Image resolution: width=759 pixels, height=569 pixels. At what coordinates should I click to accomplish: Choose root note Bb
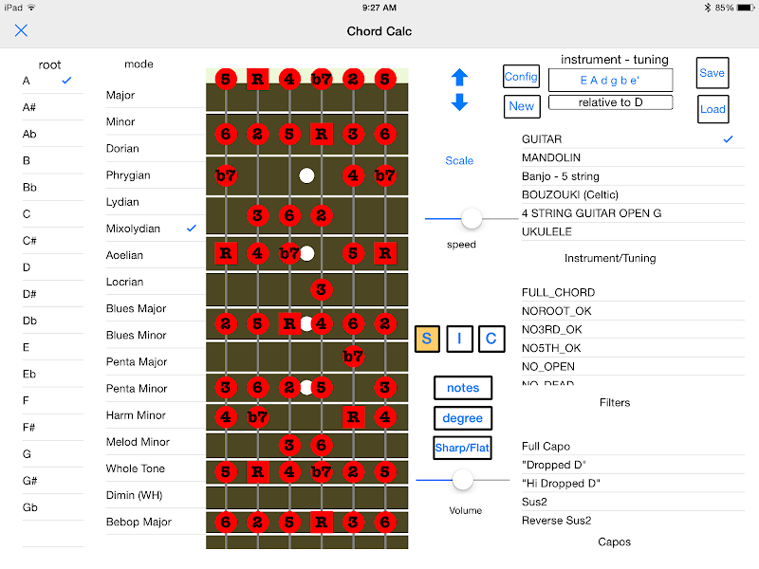pos(53,188)
